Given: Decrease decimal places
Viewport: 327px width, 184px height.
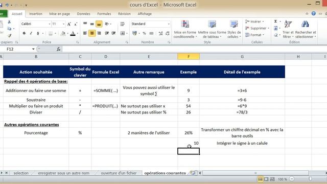Looking at the screenshot, I should point(168,33).
